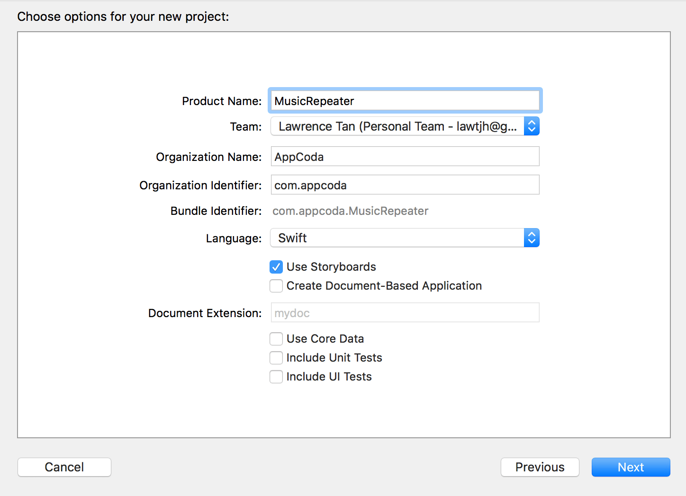Open the Team dropdown menu

pyautogui.click(x=397, y=126)
